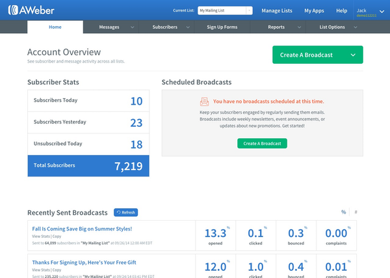
Task: Copy the Thanks For Signing Up broadcast
Action: 57,270
